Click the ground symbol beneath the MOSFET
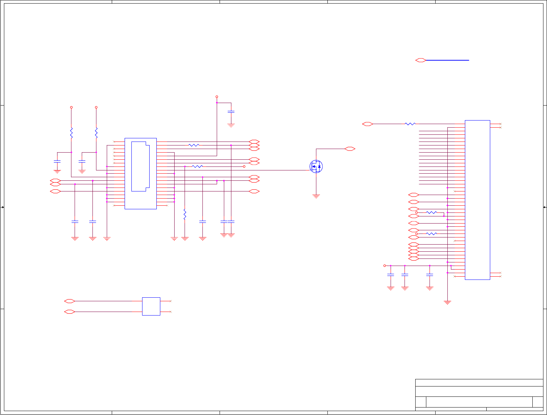 point(316,196)
